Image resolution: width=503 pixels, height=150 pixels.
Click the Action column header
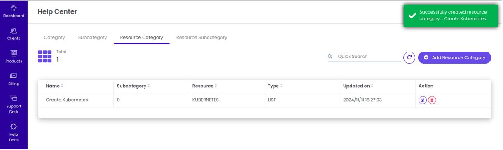426,86
